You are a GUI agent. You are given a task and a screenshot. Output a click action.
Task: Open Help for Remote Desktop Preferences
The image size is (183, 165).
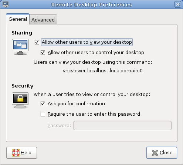pos(21,153)
